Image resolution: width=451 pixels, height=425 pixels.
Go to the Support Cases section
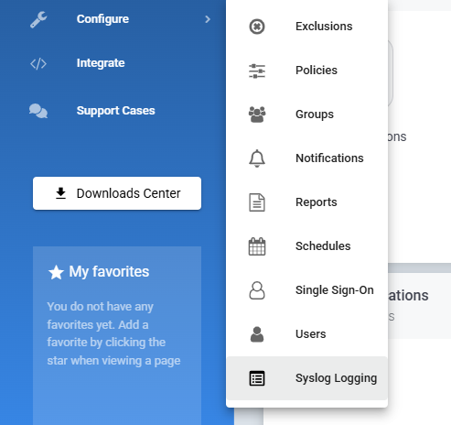115,111
